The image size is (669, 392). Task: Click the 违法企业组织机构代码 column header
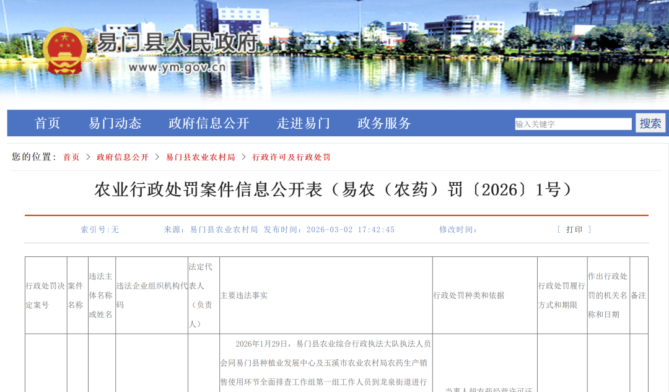pyautogui.click(x=152, y=295)
